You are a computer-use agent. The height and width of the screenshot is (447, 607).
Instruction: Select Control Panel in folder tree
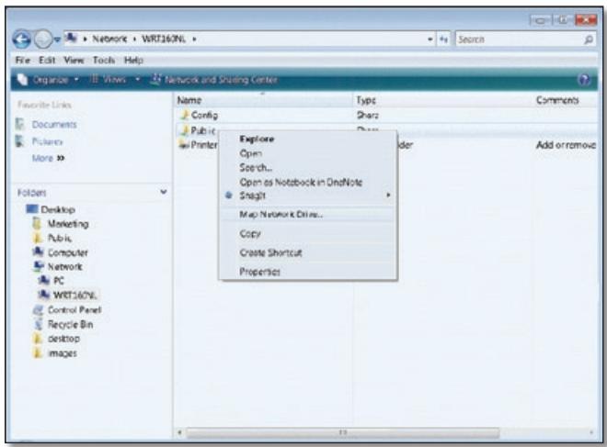[x=74, y=310]
